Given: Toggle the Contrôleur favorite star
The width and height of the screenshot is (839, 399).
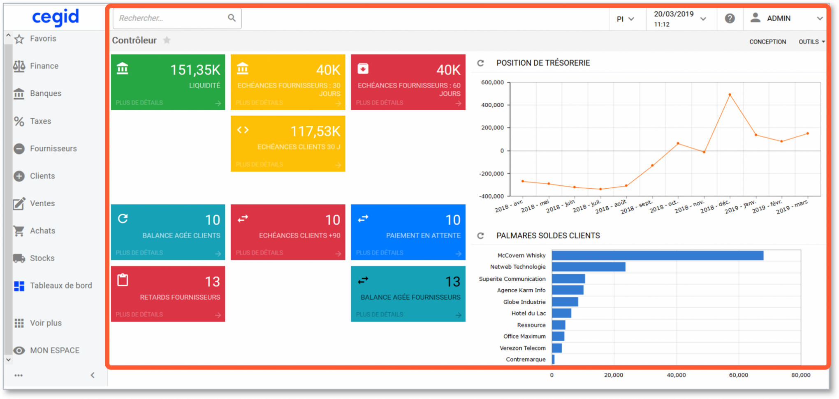Looking at the screenshot, I should 167,40.
